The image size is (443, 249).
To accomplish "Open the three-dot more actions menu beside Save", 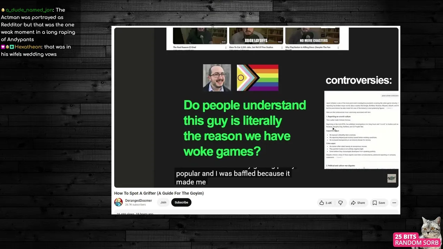I will coord(394,203).
